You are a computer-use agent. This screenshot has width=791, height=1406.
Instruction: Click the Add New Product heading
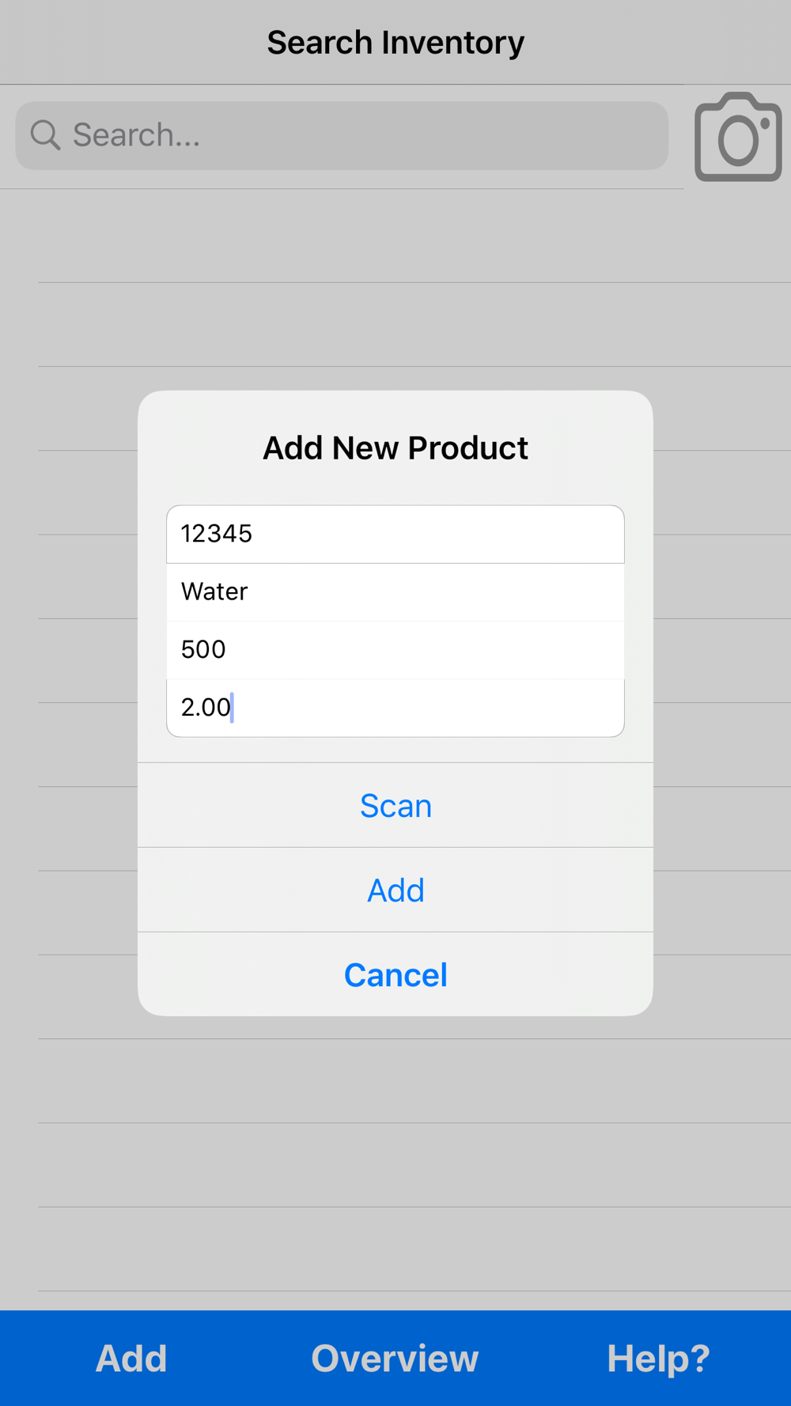tap(395, 448)
